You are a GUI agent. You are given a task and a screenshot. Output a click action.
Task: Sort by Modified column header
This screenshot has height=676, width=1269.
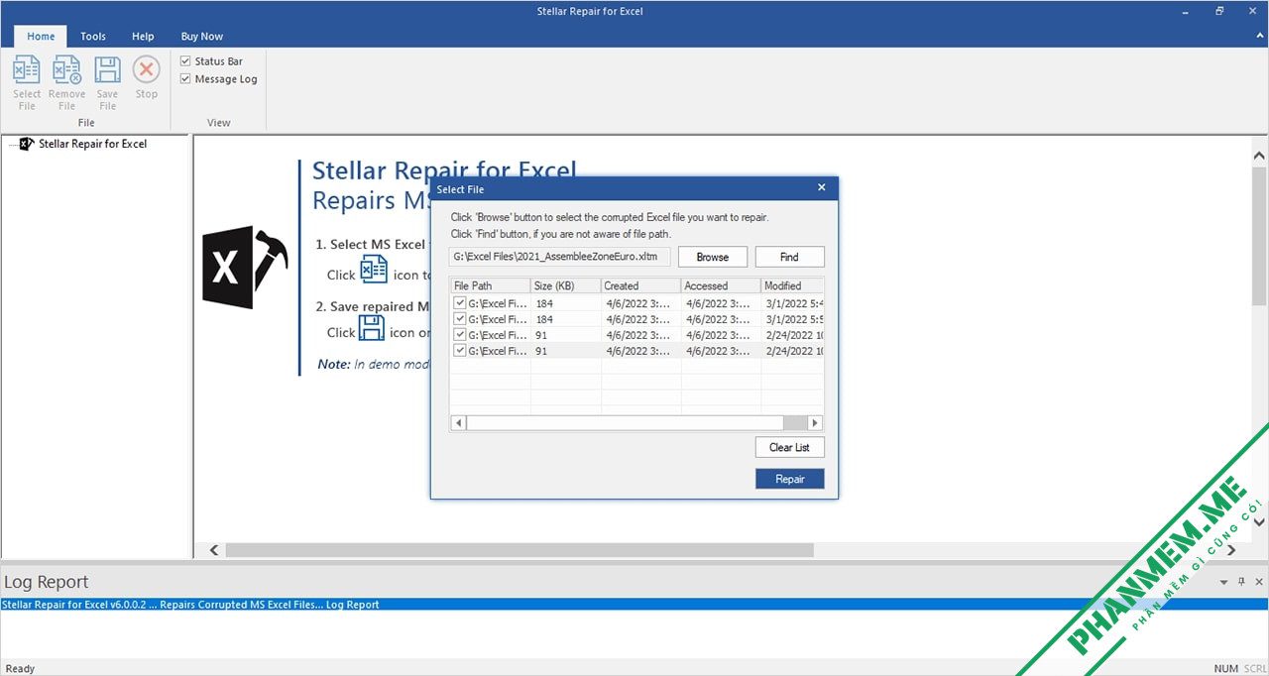792,285
